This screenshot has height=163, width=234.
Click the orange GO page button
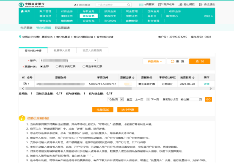208,99
